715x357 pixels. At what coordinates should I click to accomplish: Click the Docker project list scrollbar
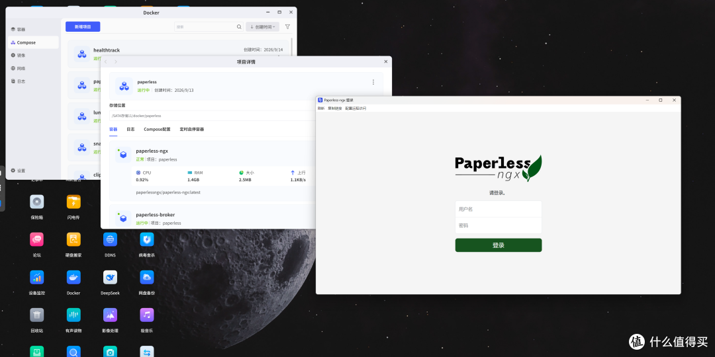pyautogui.click(x=291, y=48)
